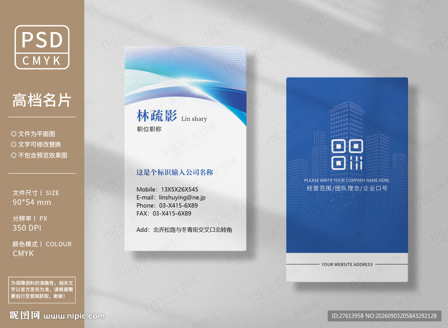This screenshot has width=448, height=328.
Task: Click the blue back business card thumbnail
Action: (347, 179)
